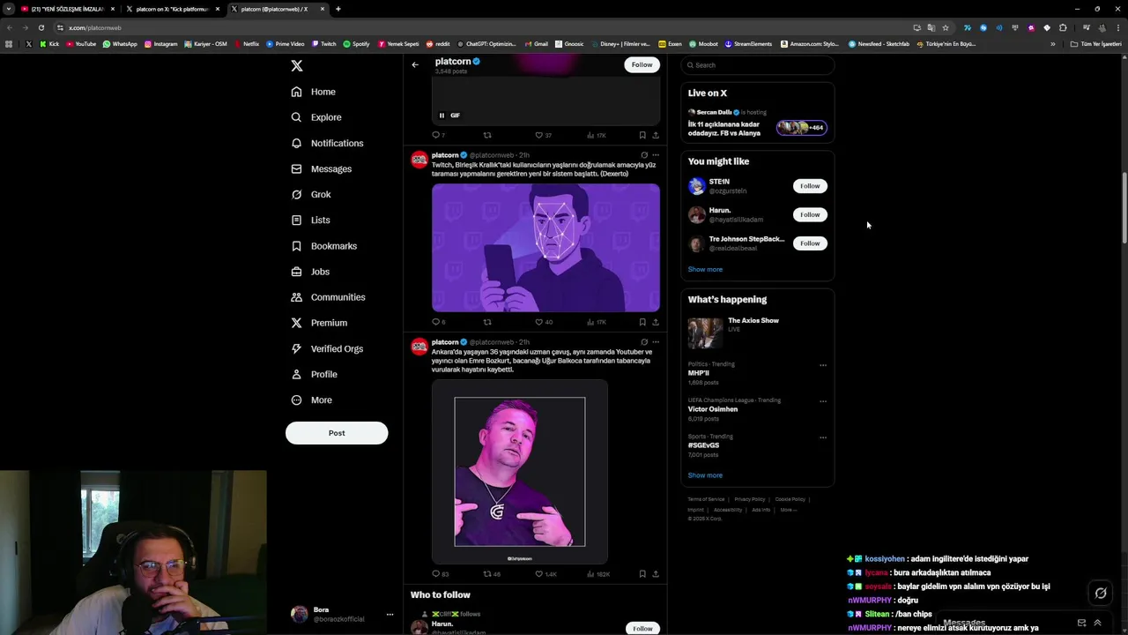Open the Twitch bookmark

[323, 43]
